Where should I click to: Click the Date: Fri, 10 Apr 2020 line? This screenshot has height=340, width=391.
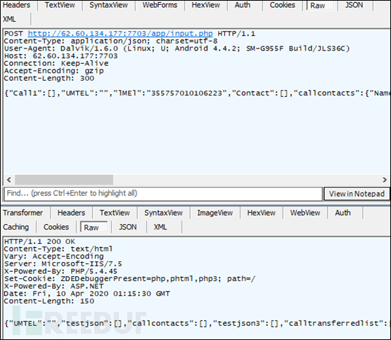point(87,294)
